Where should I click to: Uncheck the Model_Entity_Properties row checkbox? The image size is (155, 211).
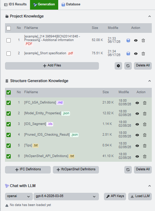[9, 114]
